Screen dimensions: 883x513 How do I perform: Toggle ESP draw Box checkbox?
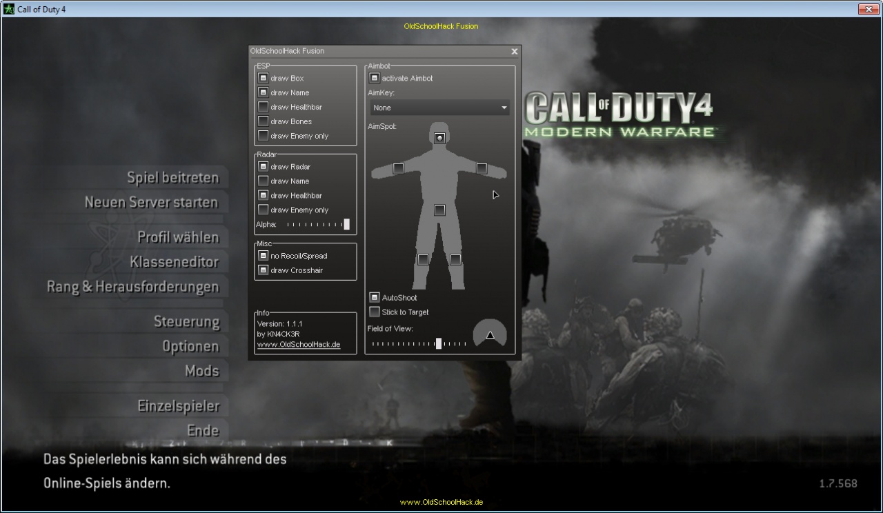(263, 79)
